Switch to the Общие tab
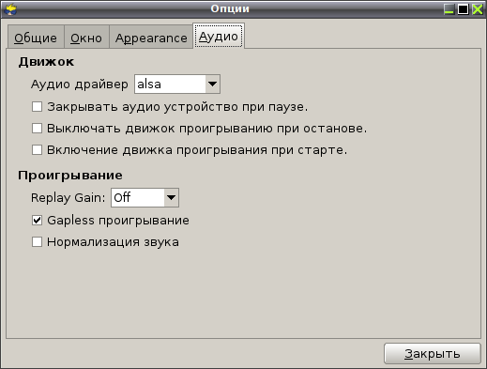The width and height of the screenshot is (487, 369). point(36,38)
